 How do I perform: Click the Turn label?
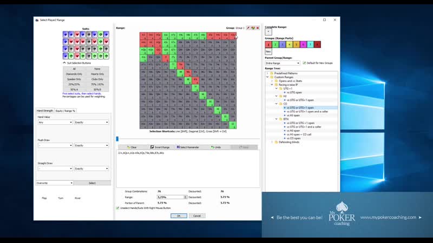61,198
